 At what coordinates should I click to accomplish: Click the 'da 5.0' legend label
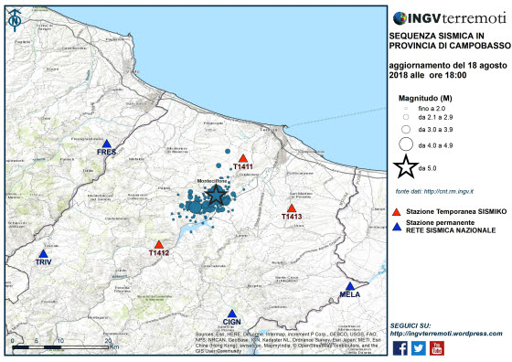point(428,168)
